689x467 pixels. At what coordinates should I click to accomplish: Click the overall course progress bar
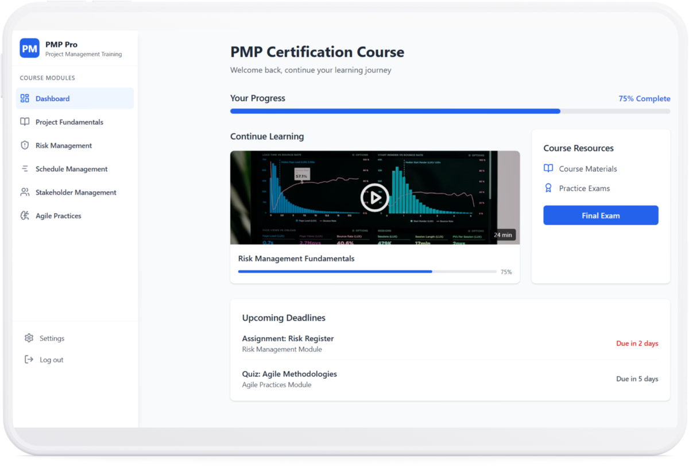450,111
